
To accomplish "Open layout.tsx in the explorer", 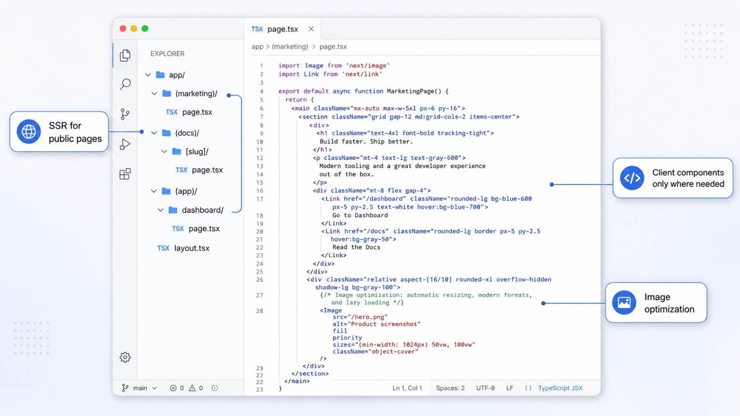I will point(192,248).
